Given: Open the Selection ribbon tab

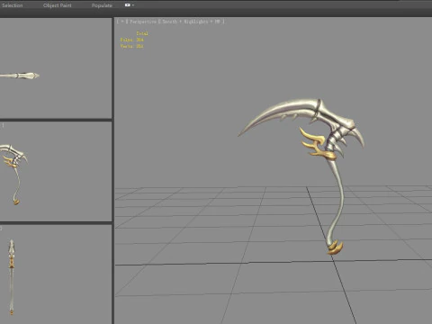Looking at the screenshot, I should coord(12,5).
